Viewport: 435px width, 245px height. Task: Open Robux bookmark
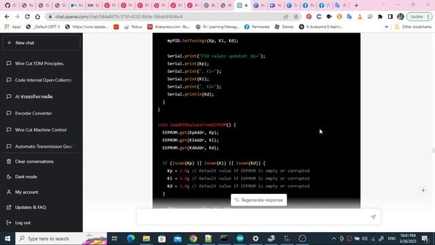tap(133, 27)
